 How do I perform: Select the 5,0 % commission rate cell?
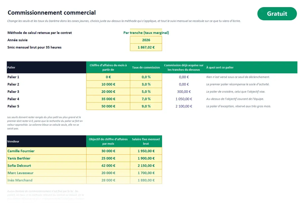click(x=146, y=92)
